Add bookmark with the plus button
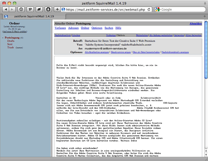208x161 pixels. 57,9
